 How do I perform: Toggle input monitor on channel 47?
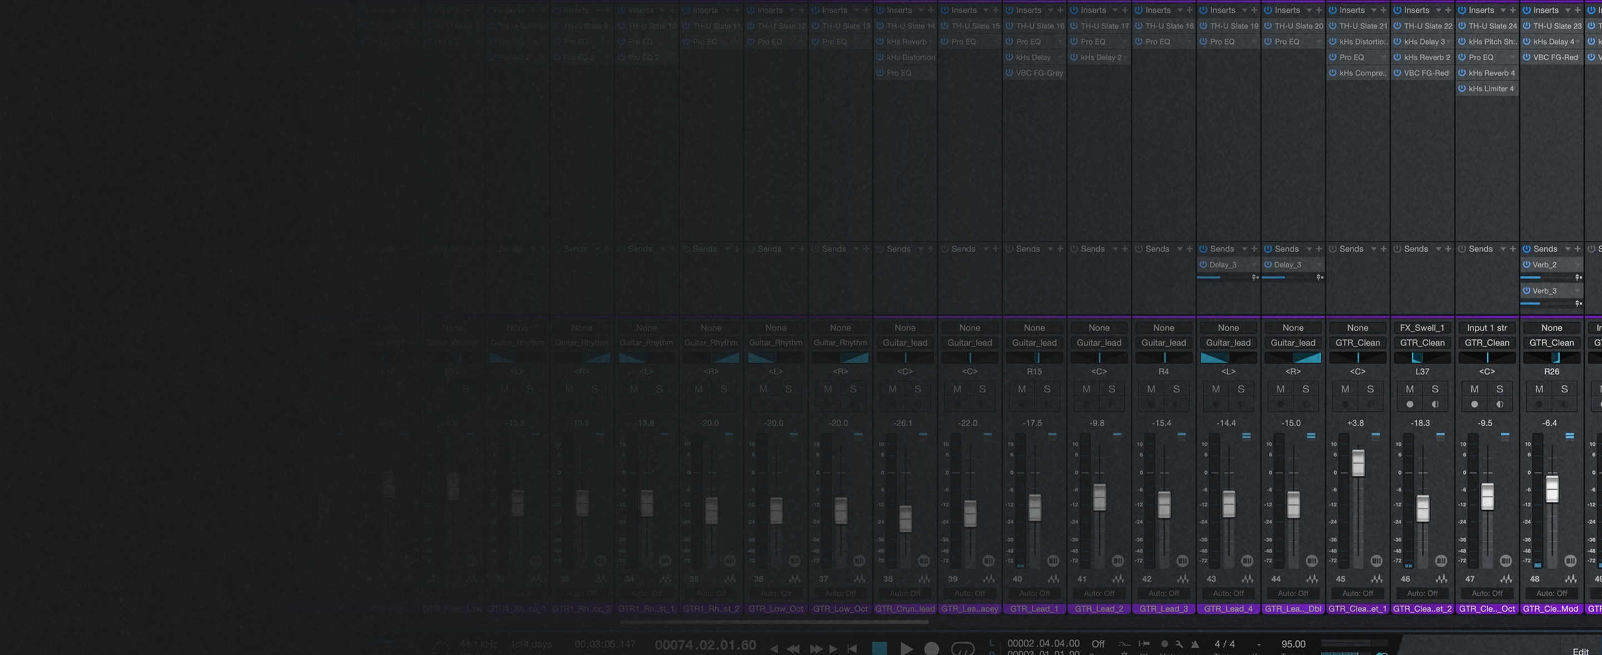coord(1500,405)
